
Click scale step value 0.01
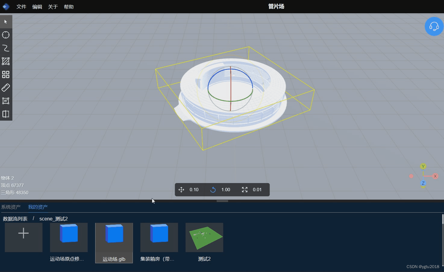pos(257,190)
